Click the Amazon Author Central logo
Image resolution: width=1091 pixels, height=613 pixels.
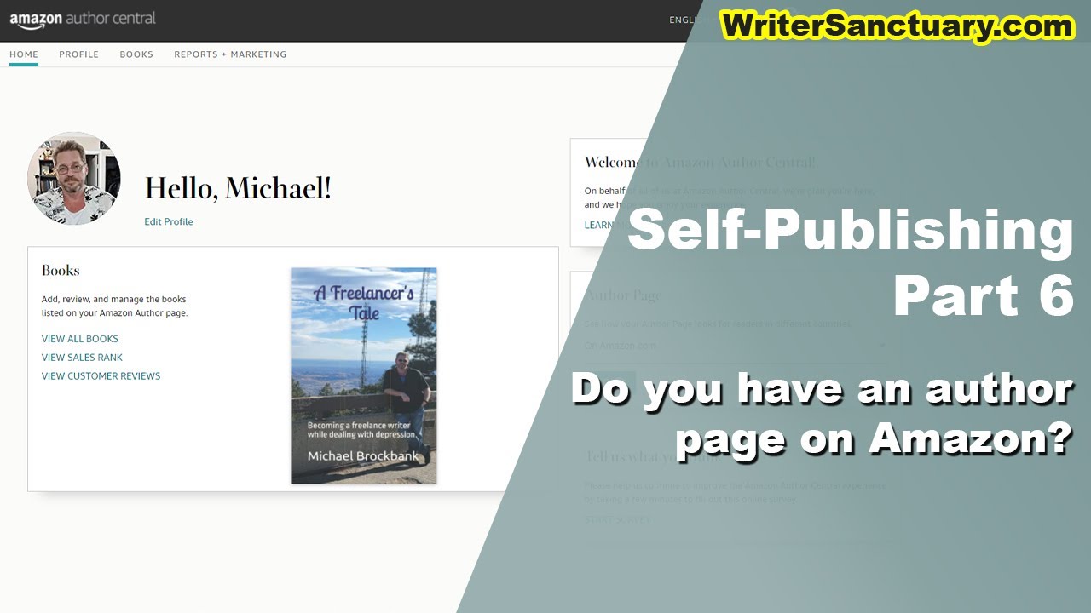[x=83, y=19]
